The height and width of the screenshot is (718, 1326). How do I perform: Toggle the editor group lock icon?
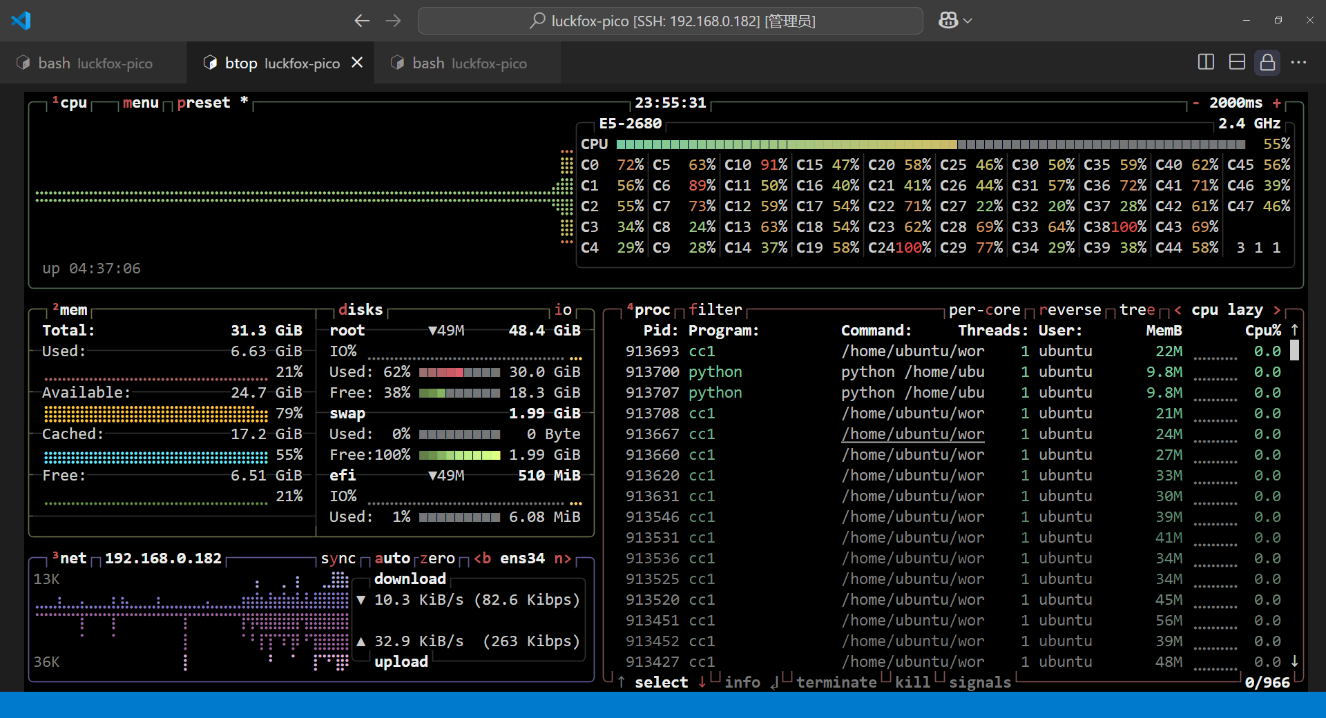tap(1267, 62)
